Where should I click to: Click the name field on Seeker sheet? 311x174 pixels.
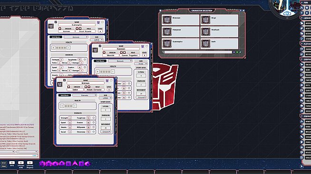point(86,83)
